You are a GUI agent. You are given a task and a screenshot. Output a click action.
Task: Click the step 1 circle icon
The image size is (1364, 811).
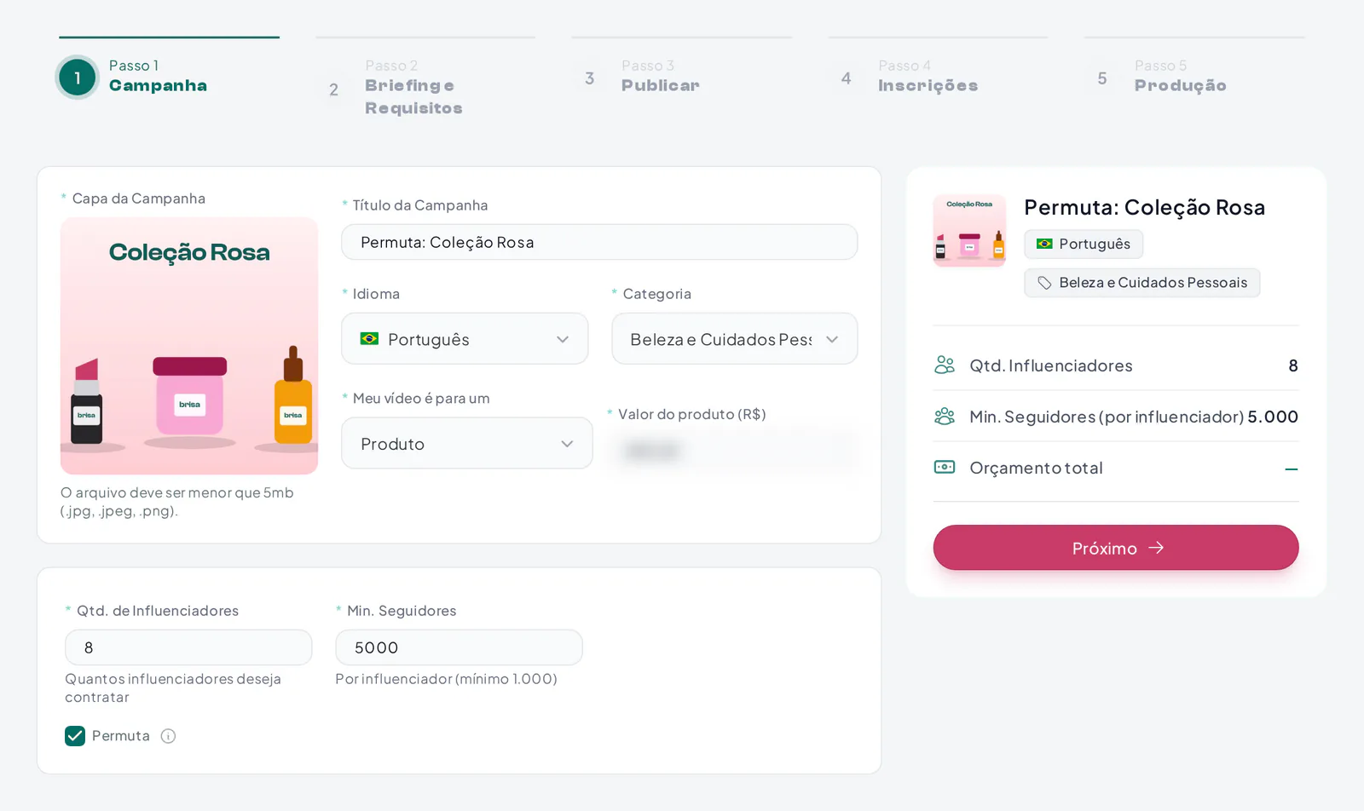(78, 78)
